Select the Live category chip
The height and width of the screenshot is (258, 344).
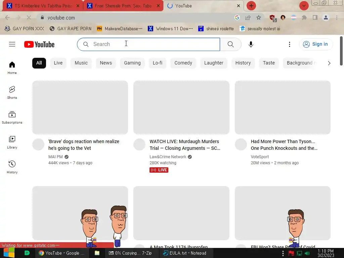point(58,63)
